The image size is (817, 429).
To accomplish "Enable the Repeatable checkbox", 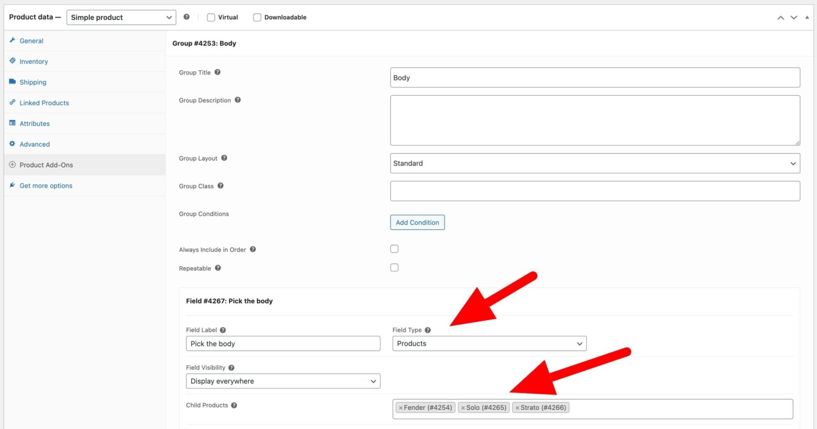I will point(394,268).
